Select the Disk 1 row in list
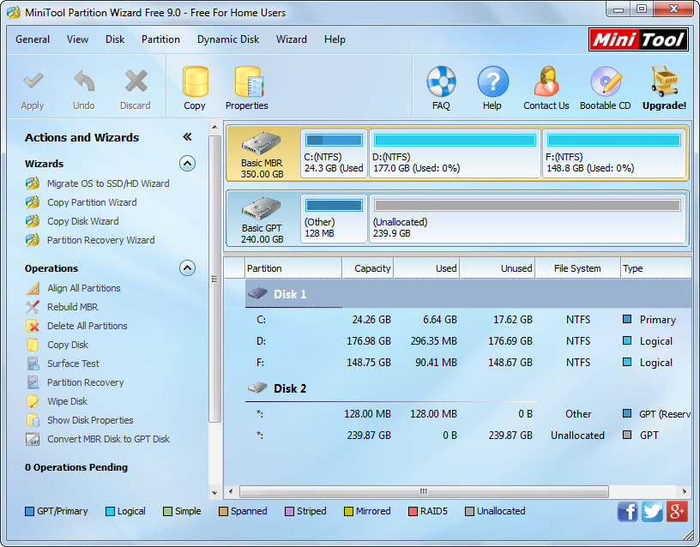 [457, 294]
